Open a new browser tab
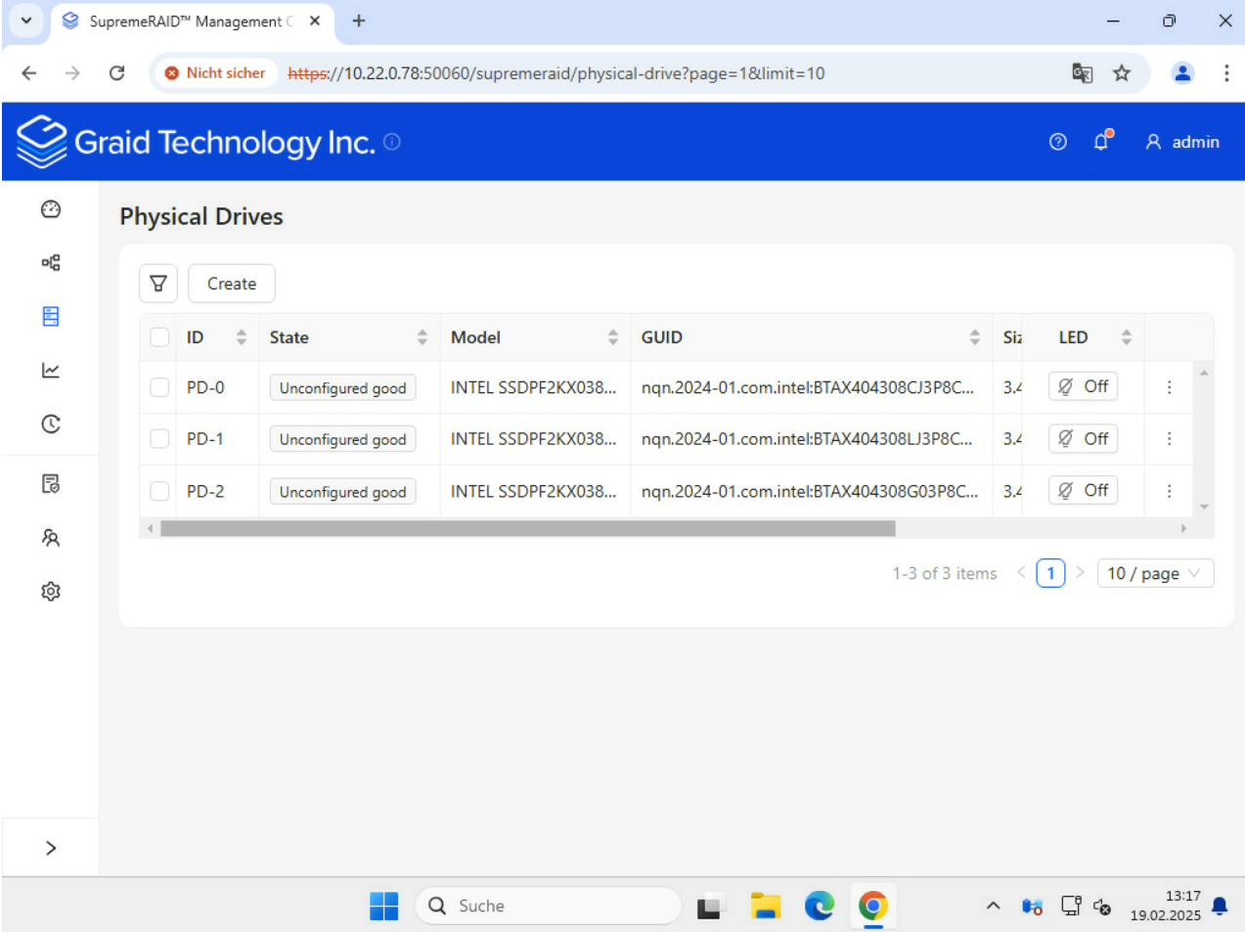Viewport: 1245px width, 932px height. 359,21
